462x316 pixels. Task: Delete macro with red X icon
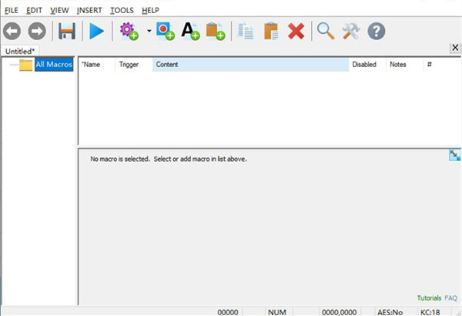[296, 31]
